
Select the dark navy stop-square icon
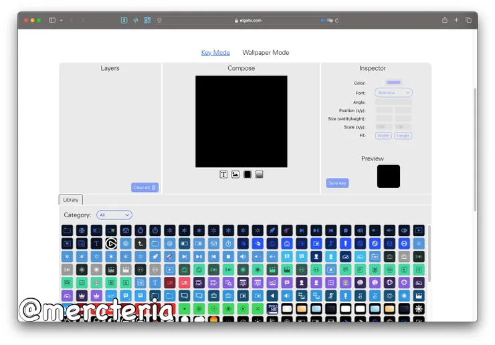(x=345, y=231)
